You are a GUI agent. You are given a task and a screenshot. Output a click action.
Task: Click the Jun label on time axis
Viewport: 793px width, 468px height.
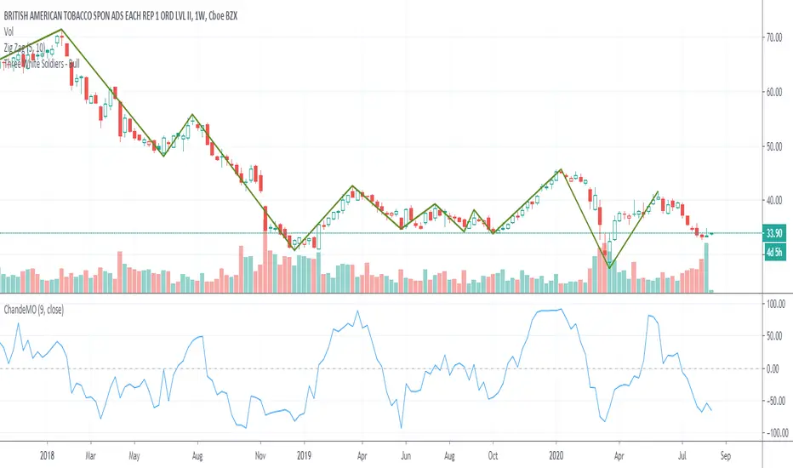(406, 456)
